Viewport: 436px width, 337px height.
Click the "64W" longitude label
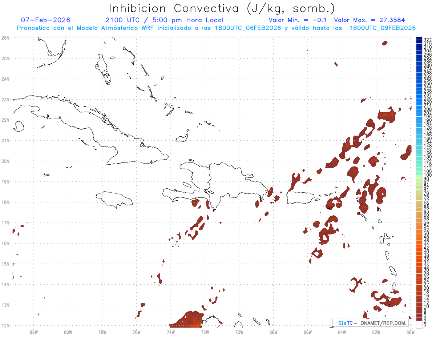point(342,332)
